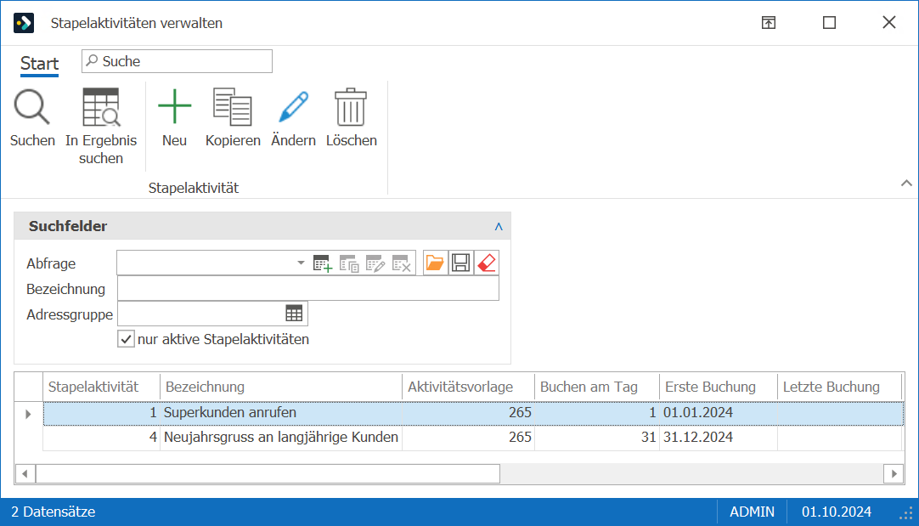
Task: Click the copy query icon beside Abfrage
Action: [x=349, y=263]
